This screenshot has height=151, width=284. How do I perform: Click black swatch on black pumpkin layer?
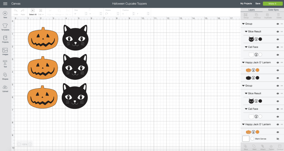click(257, 78)
